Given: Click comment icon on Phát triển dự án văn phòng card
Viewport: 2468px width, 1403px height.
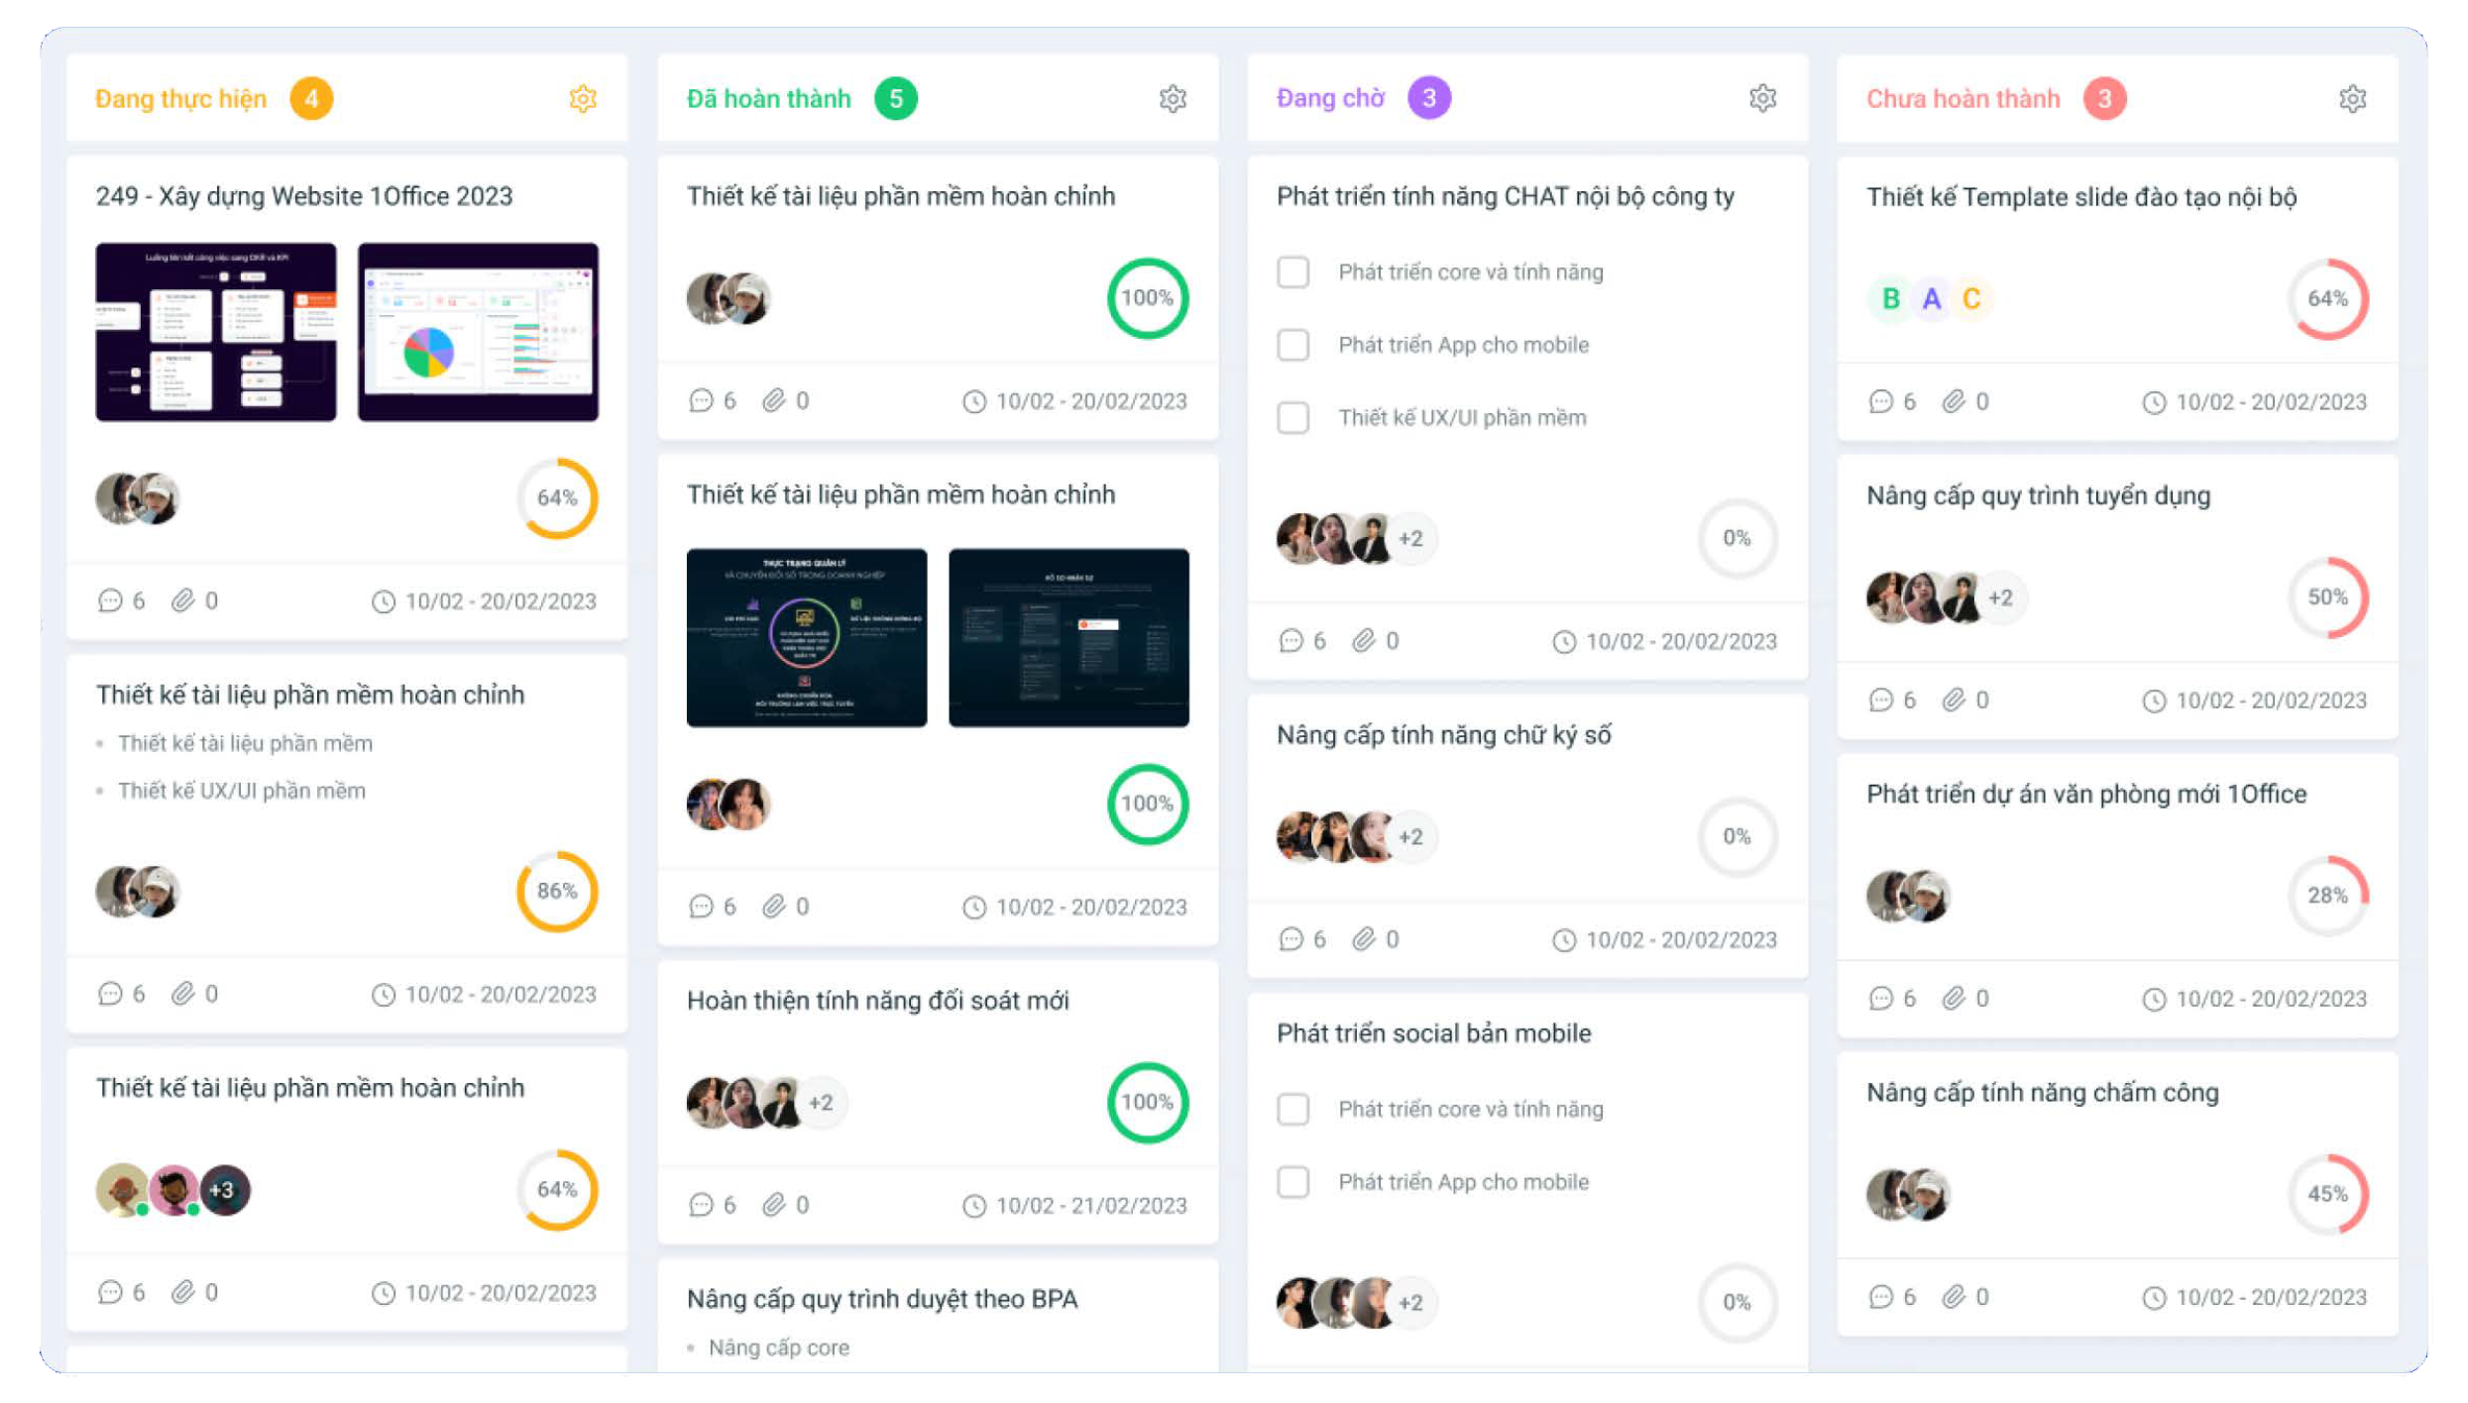Looking at the screenshot, I should [x=1880, y=999].
